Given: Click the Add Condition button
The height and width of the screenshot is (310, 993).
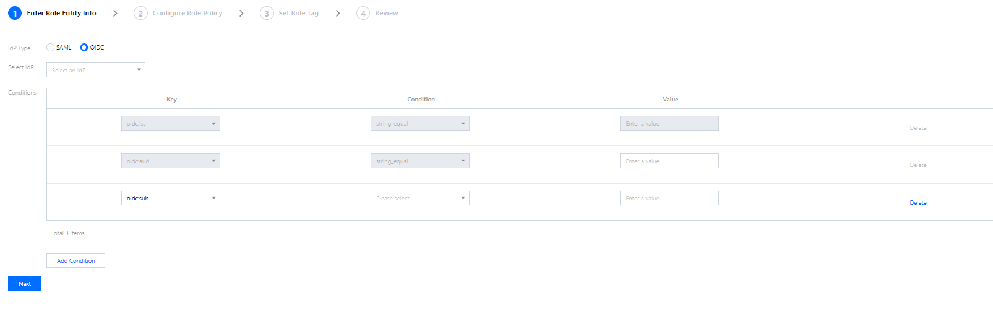Looking at the screenshot, I should (75, 260).
